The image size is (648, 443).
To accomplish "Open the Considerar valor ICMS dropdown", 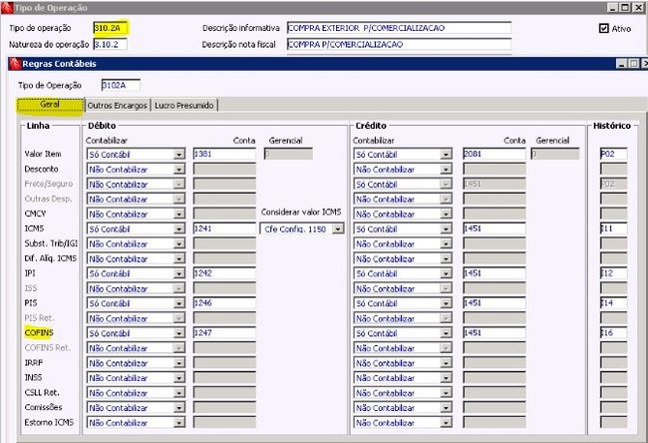I will click(338, 228).
